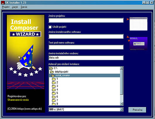
Task: Click the directory list scroll-down arrow
Action: click(x=121, y=104)
